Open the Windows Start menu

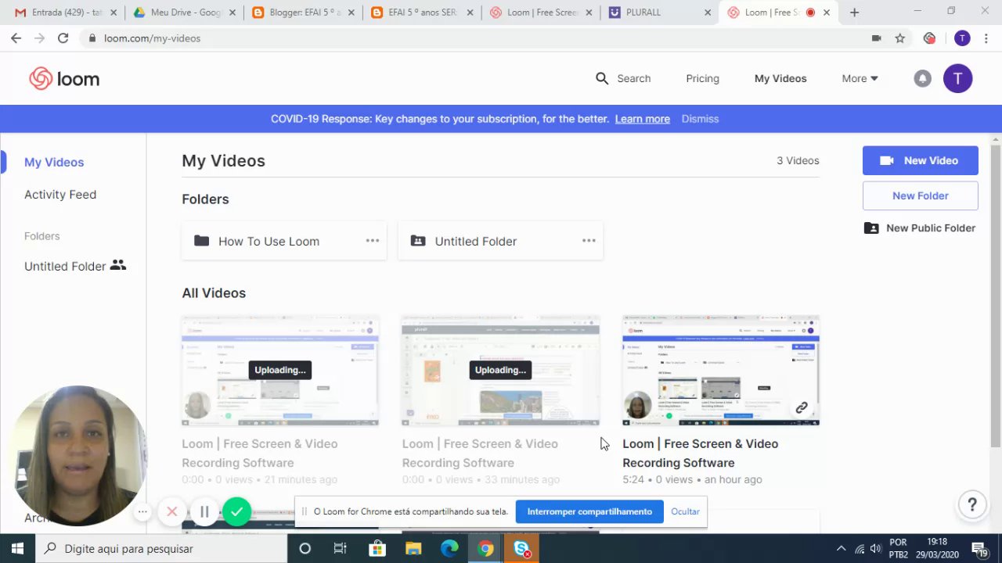point(17,548)
